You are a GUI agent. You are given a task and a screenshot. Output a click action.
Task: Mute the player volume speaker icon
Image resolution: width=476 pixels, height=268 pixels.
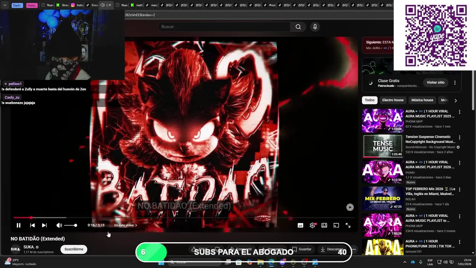[59, 225]
